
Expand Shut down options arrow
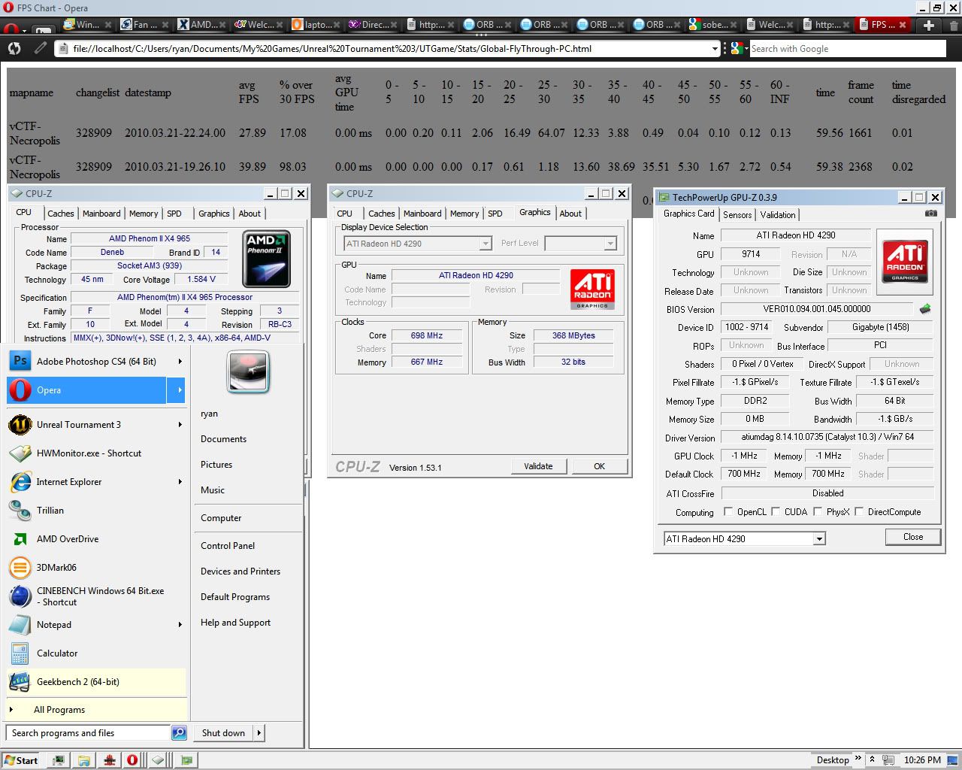259,733
